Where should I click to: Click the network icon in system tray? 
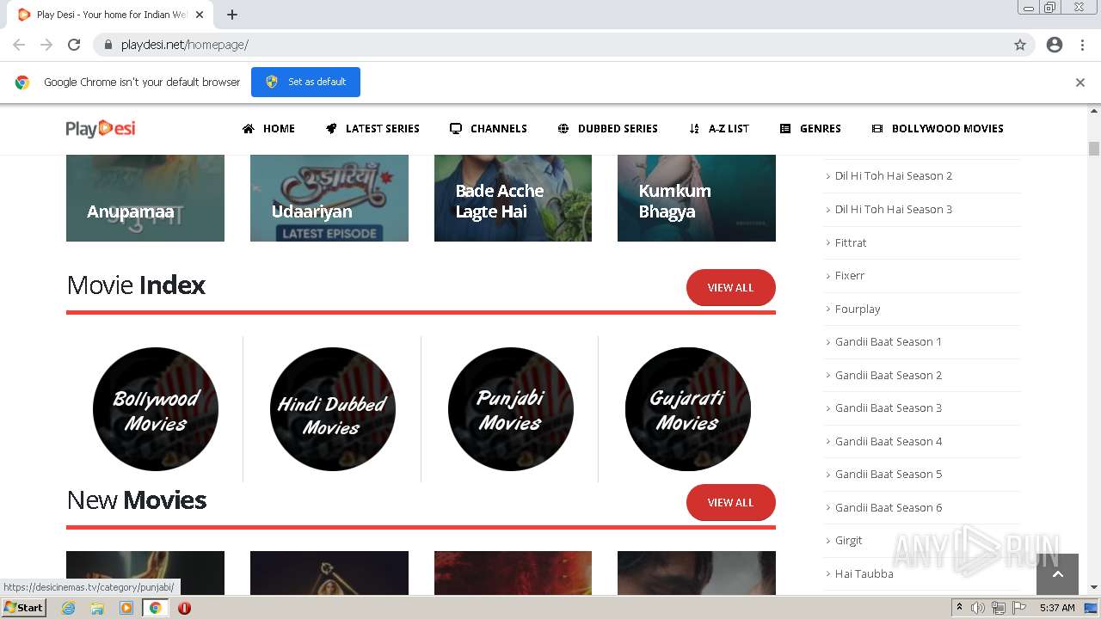click(x=999, y=608)
